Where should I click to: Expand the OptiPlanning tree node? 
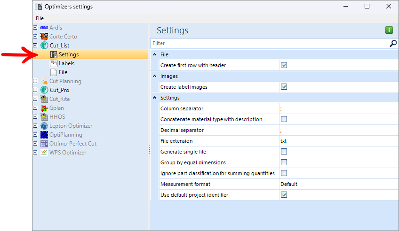35,135
